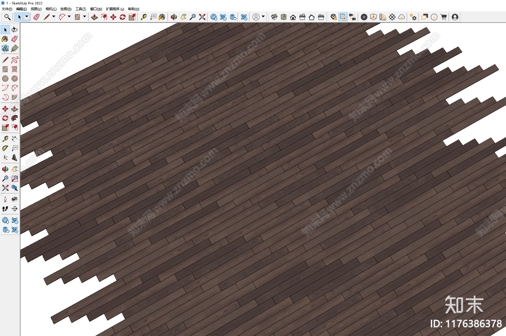Open the shopping cart icon

pyautogui.click(x=444, y=17)
